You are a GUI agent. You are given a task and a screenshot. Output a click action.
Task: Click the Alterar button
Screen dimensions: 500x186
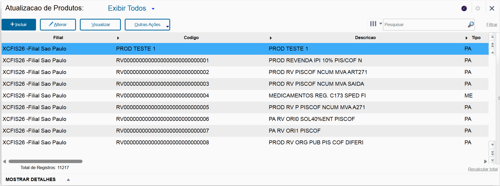58,24
